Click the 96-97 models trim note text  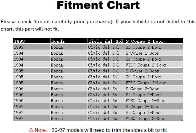109,130
